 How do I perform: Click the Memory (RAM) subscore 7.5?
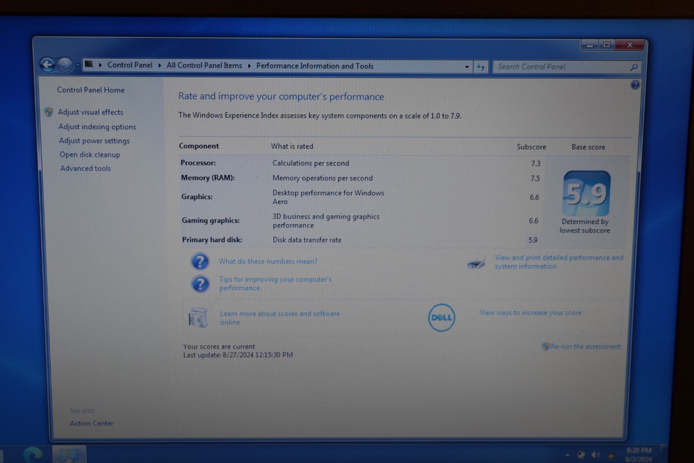coord(535,178)
